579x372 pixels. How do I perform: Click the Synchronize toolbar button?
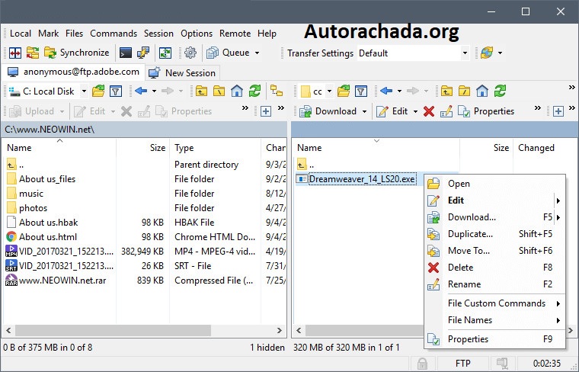tap(76, 53)
